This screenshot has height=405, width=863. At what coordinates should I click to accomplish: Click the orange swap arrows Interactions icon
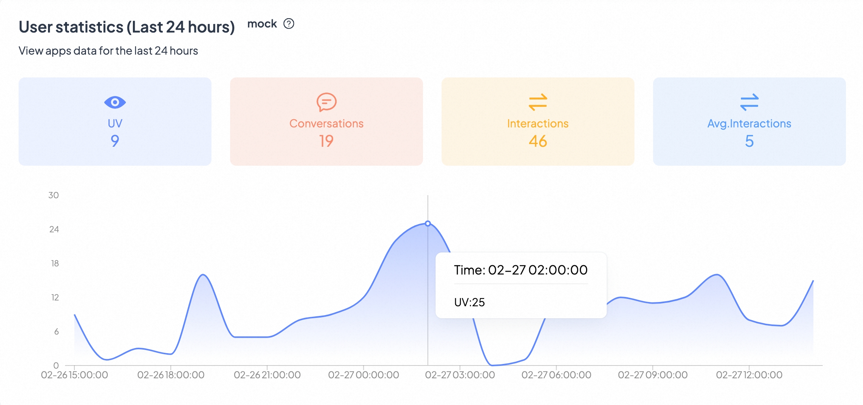coord(538,102)
